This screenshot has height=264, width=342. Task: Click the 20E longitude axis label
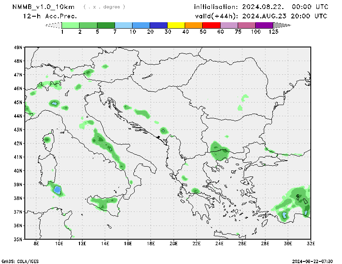pos(173,243)
